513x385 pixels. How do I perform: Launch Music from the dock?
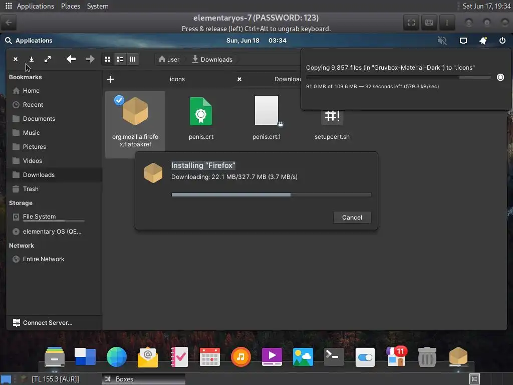pyautogui.click(x=241, y=356)
